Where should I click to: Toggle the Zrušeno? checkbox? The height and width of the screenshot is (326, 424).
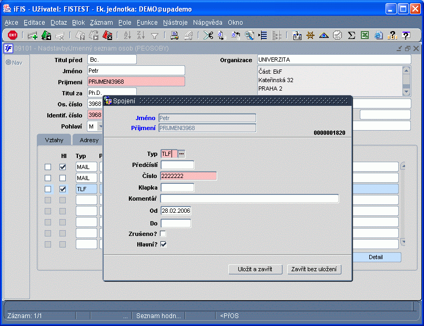tap(163, 233)
